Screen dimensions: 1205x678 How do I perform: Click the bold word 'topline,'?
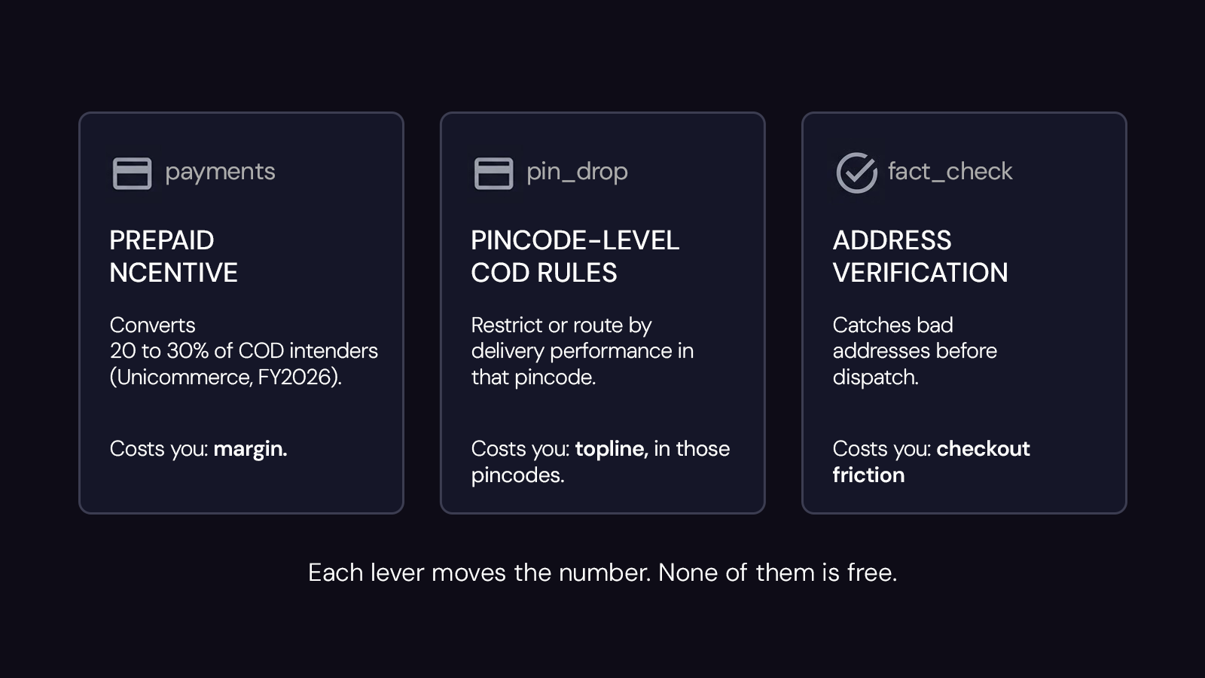pos(612,449)
